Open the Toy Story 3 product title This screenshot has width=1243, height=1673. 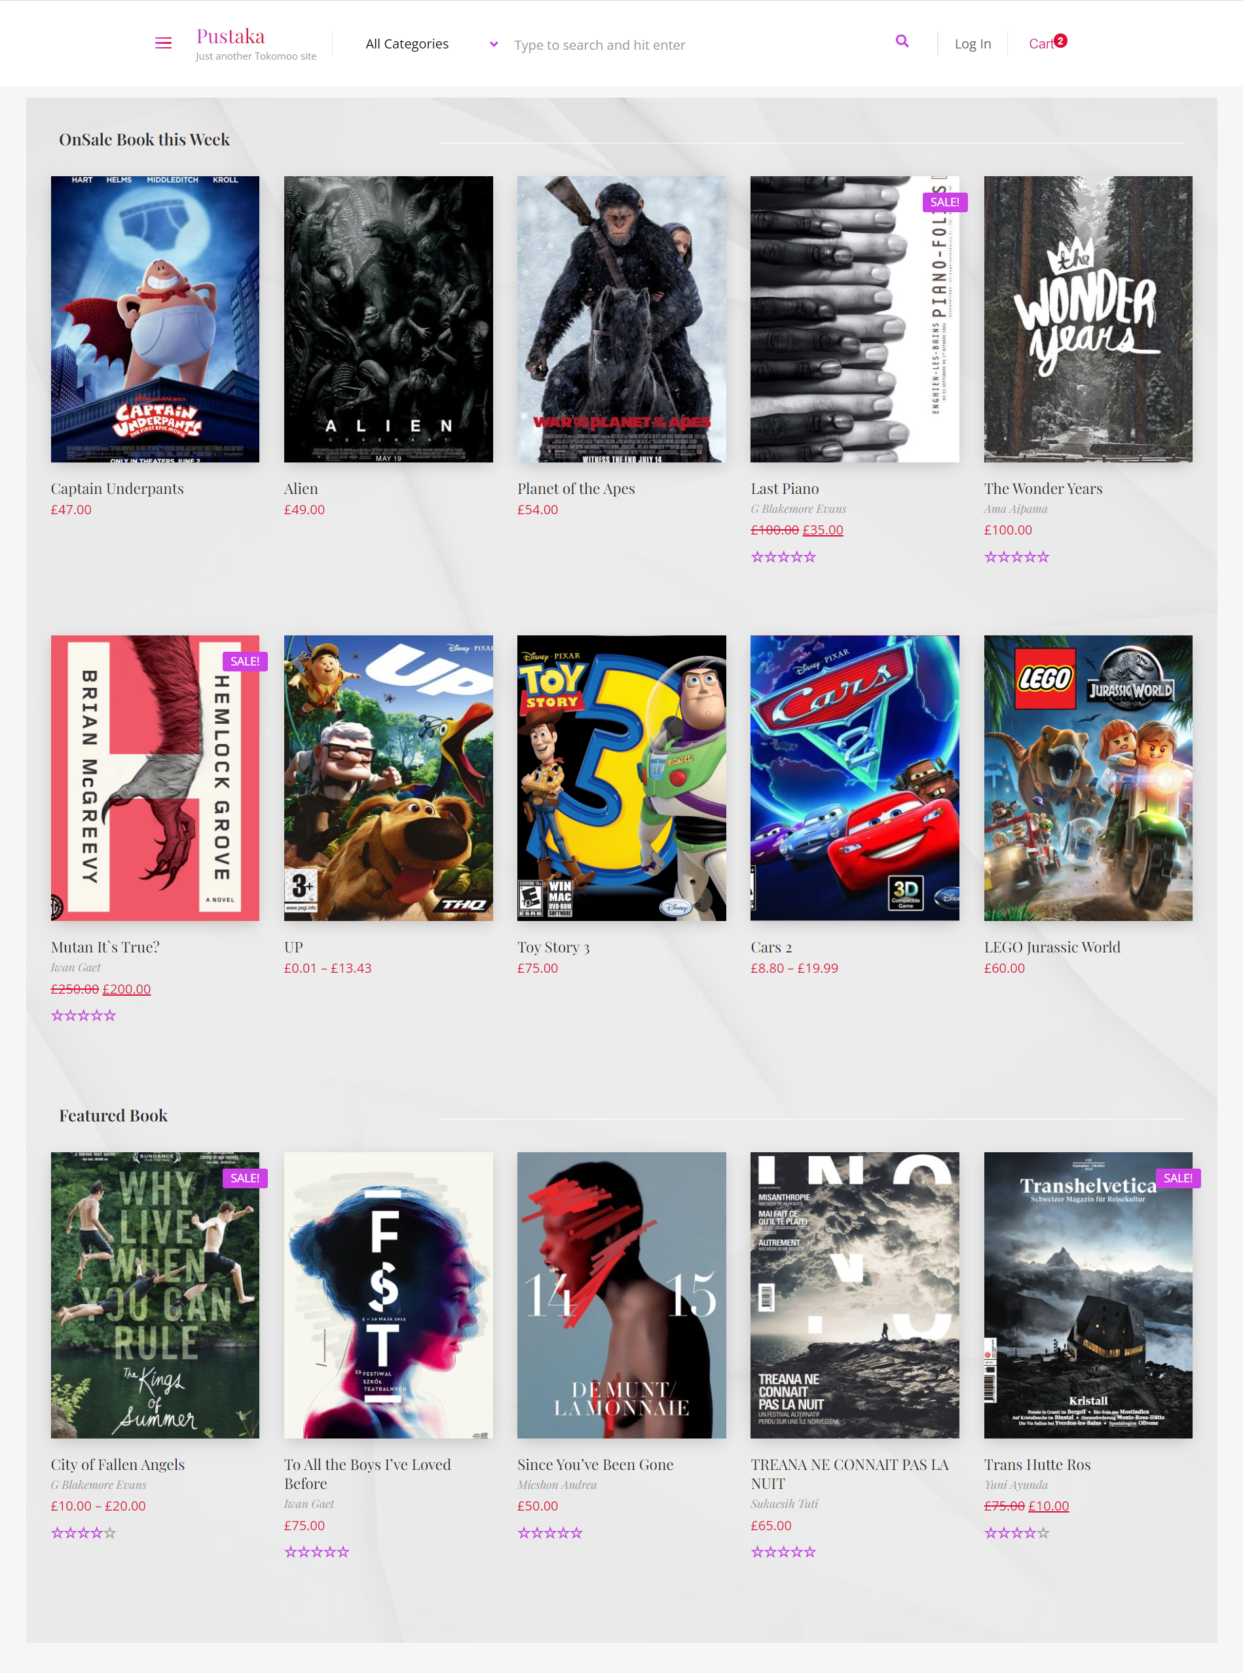(553, 947)
